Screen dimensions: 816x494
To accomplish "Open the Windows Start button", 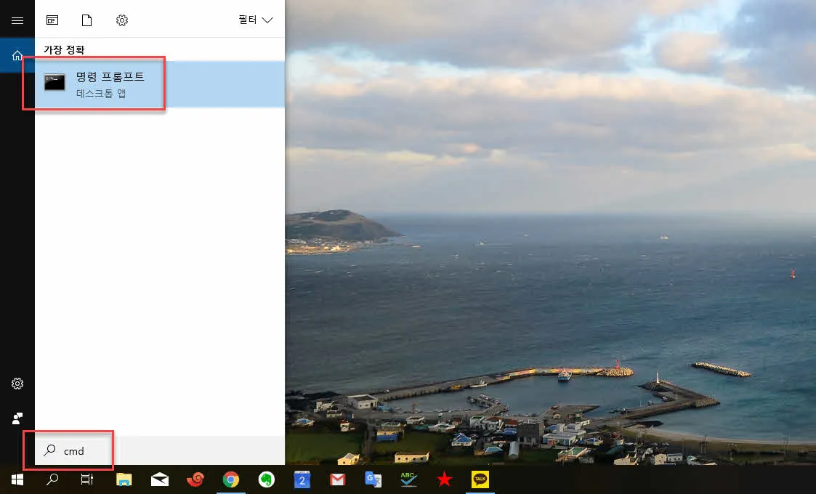I will tap(17, 479).
